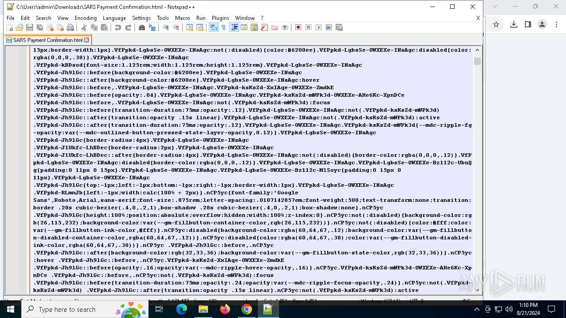Image resolution: width=566 pixels, height=318 pixels.
Task: Toggle the monitoring eye icon
Action: pyautogui.click(x=285, y=27)
